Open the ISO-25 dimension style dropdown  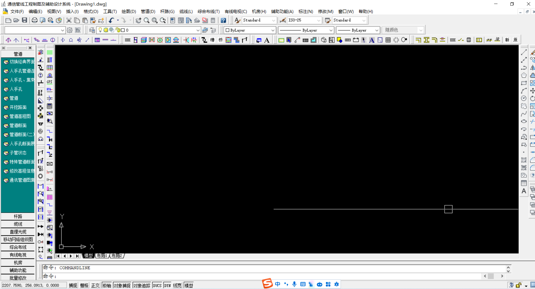[x=304, y=20]
